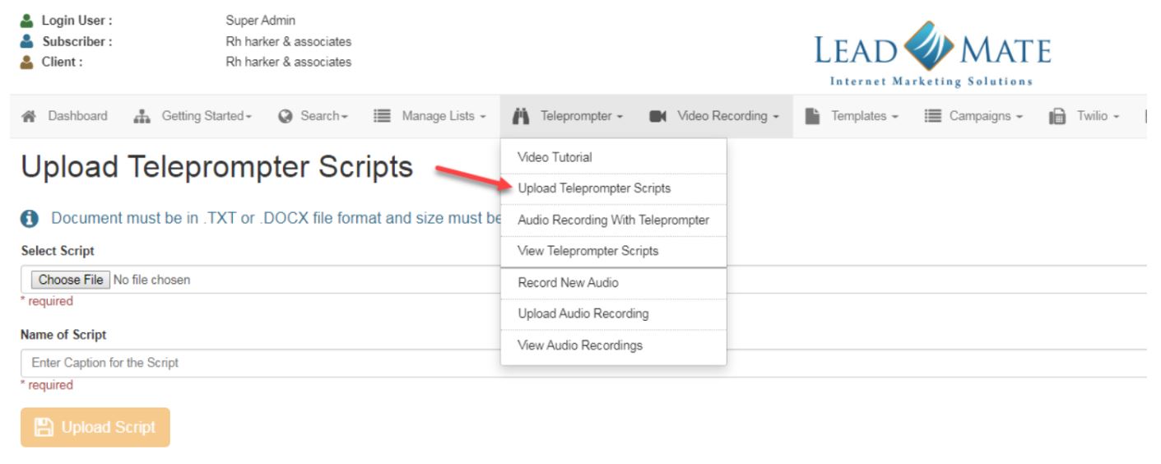Click the Twilio fax icon
1161x464 pixels.
coord(1057,117)
